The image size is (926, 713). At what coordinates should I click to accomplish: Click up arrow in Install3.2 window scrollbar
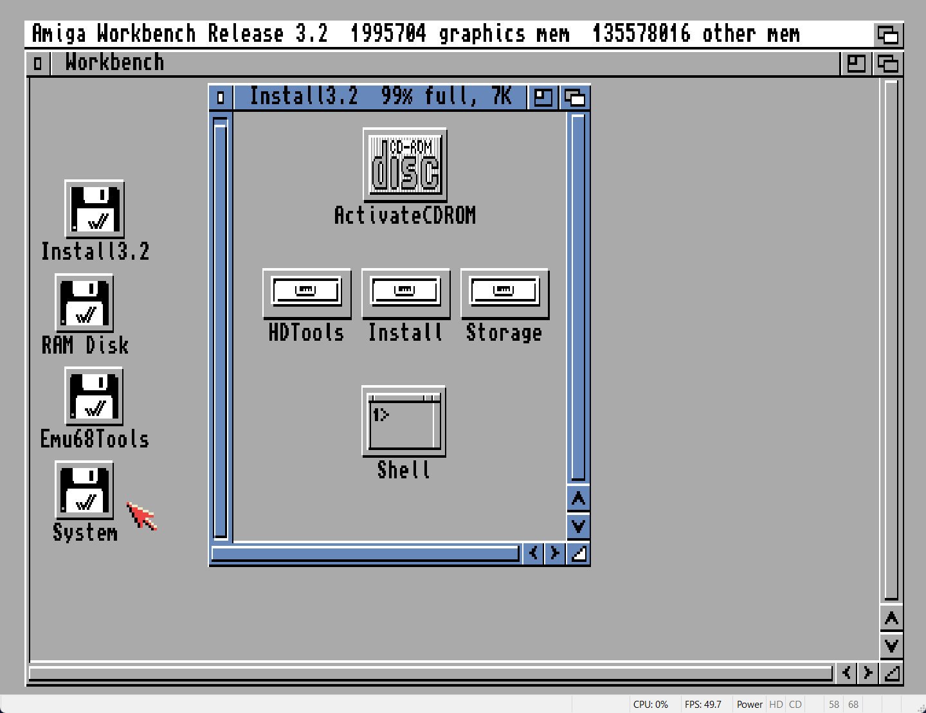(x=578, y=498)
